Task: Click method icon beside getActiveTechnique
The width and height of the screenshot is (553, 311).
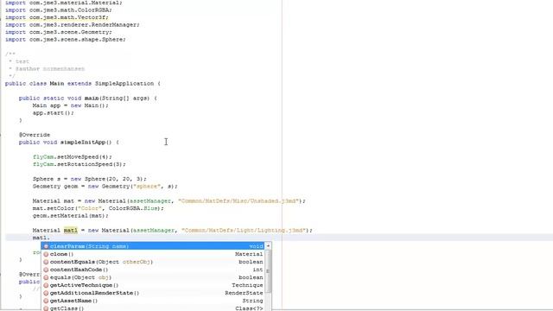Action: [46, 285]
